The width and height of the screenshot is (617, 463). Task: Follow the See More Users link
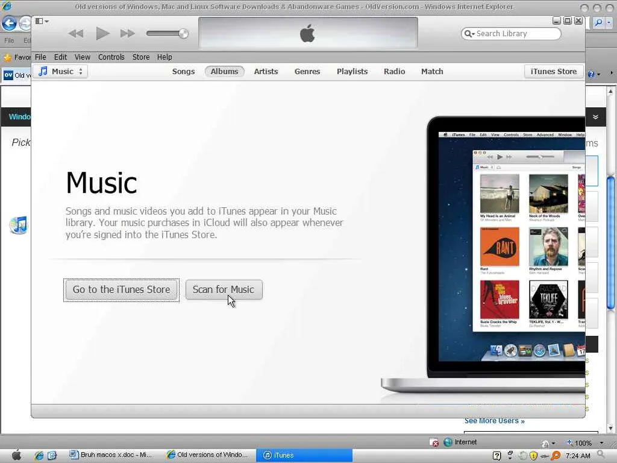[x=494, y=421]
